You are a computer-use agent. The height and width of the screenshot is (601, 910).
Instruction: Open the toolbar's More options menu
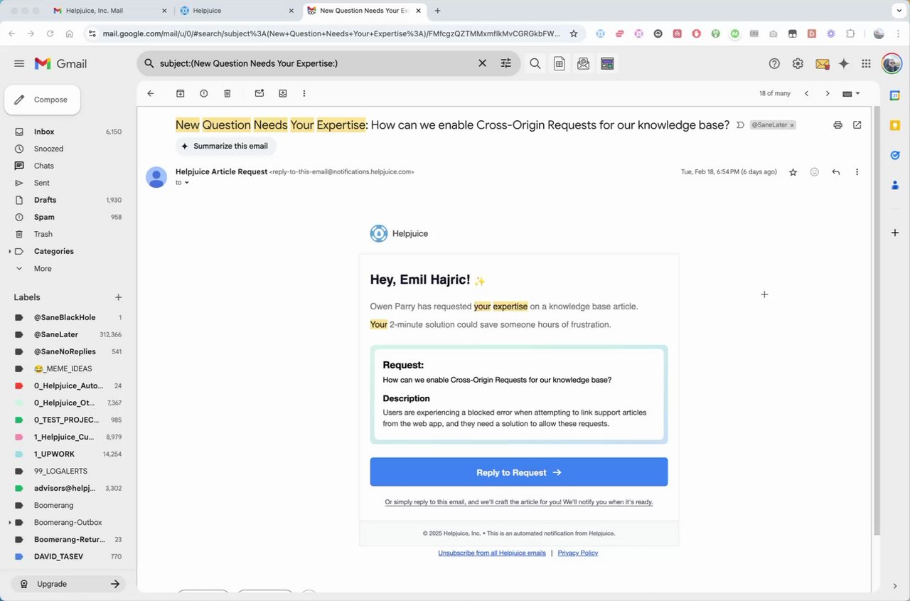(304, 93)
